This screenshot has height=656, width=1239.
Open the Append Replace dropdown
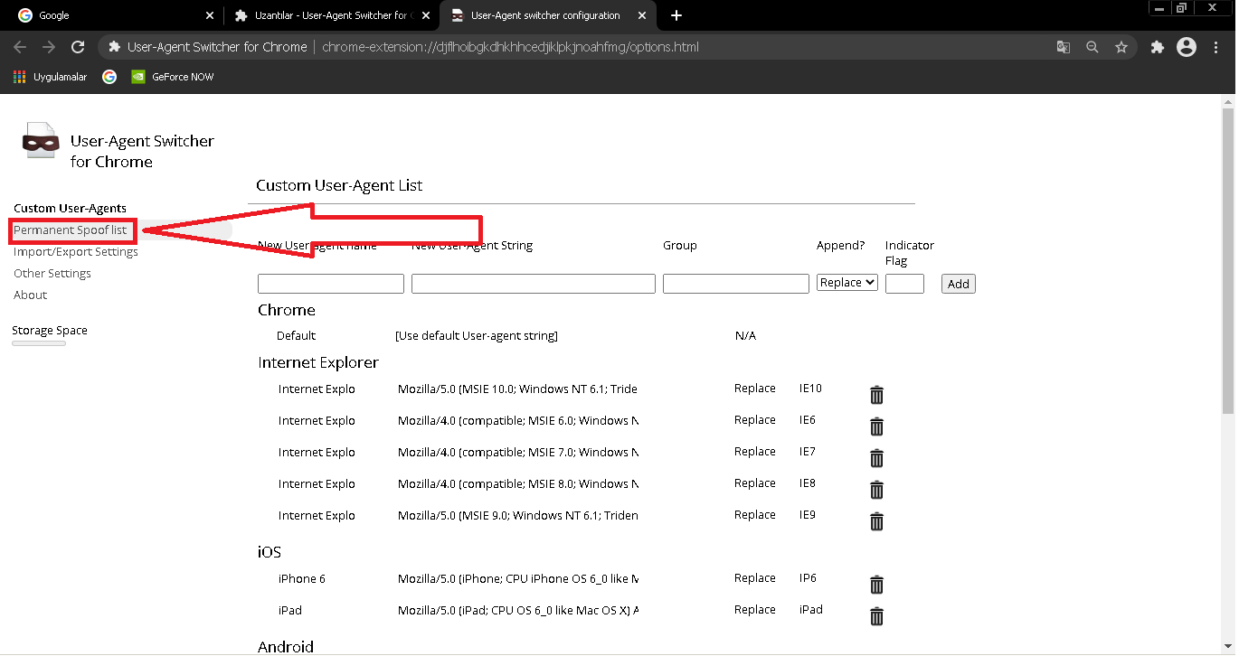pos(847,283)
